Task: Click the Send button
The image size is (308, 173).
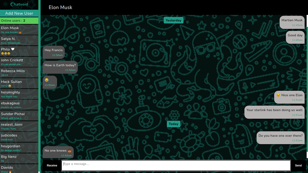Action: (298, 165)
